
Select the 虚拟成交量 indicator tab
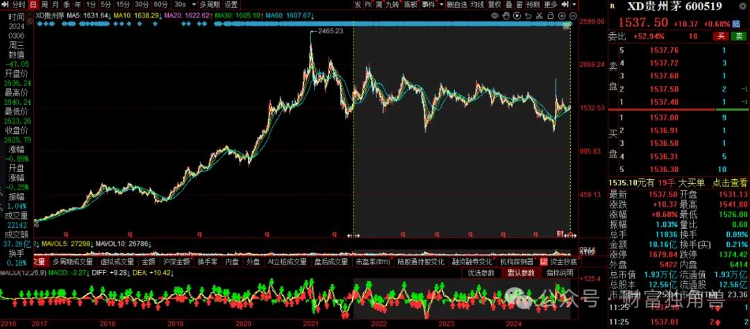coord(117,262)
